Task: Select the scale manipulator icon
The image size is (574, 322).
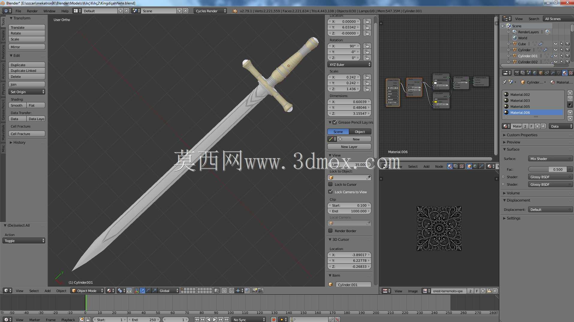Action: (154, 291)
